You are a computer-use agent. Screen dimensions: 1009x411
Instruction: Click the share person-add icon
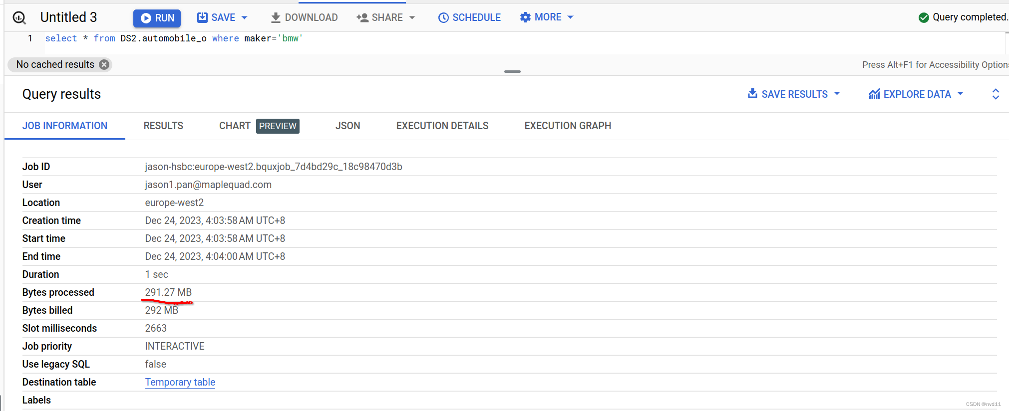click(362, 18)
